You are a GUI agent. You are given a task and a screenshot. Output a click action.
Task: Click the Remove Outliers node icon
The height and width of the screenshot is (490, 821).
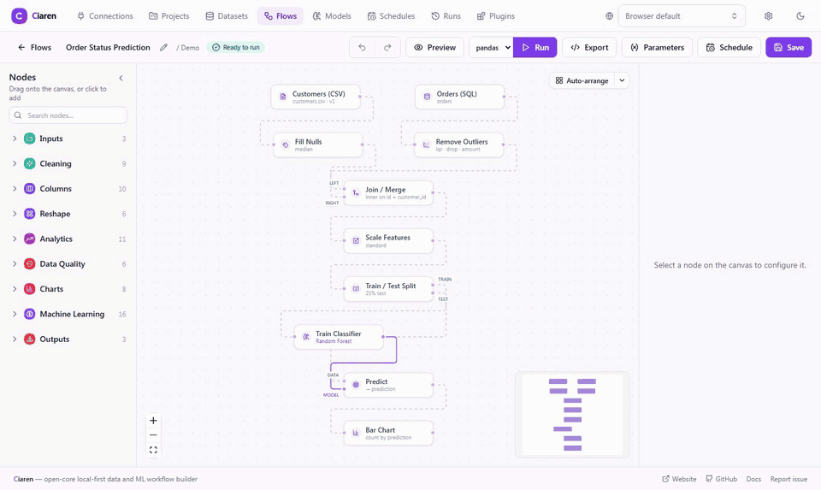coord(426,145)
